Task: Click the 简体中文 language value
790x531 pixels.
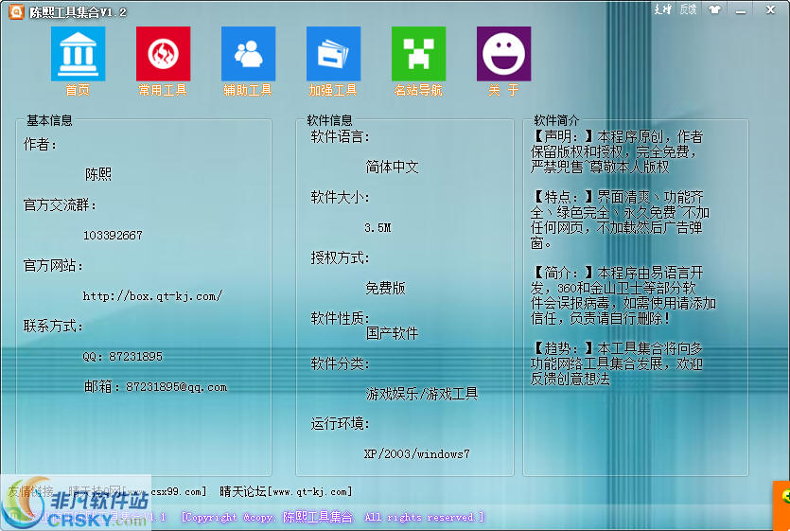Action: click(x=392, y=167)
